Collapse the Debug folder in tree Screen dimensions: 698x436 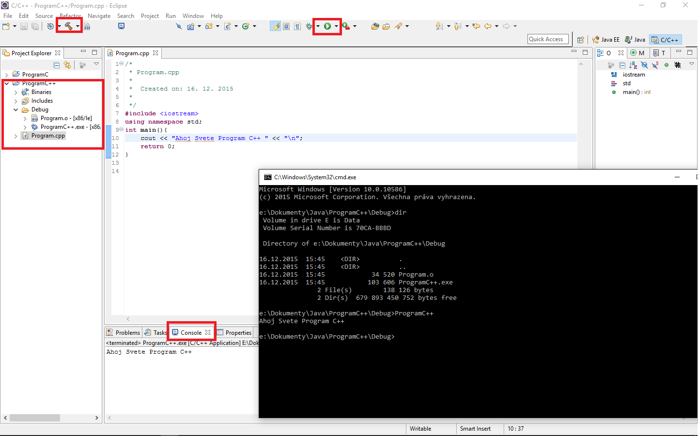tap(16, 110)
